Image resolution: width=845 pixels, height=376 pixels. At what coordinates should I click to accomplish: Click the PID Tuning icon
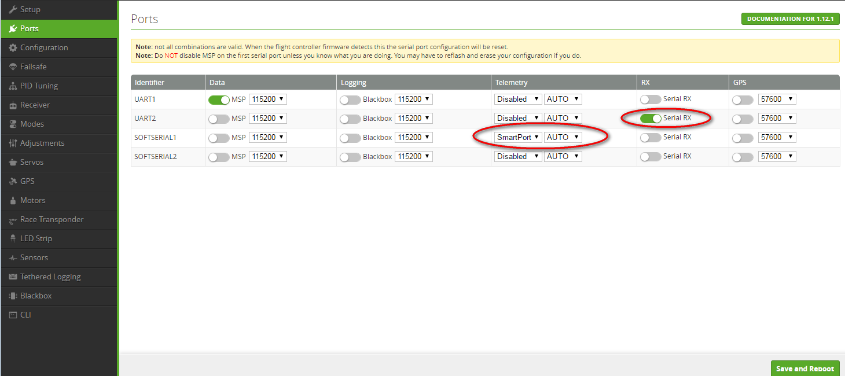click(x=13, y=86)
